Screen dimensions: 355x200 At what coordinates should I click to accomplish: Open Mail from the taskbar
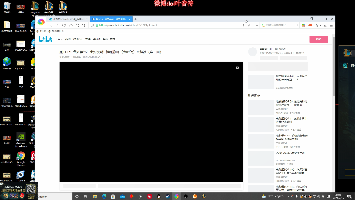pyautogui.click(x=122, y=196)
